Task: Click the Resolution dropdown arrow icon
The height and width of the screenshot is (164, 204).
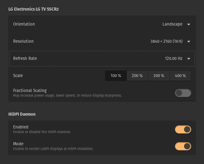Action: point(189,41)
